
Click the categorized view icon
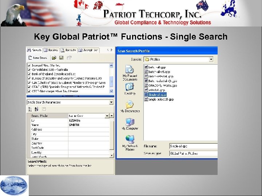30,109
